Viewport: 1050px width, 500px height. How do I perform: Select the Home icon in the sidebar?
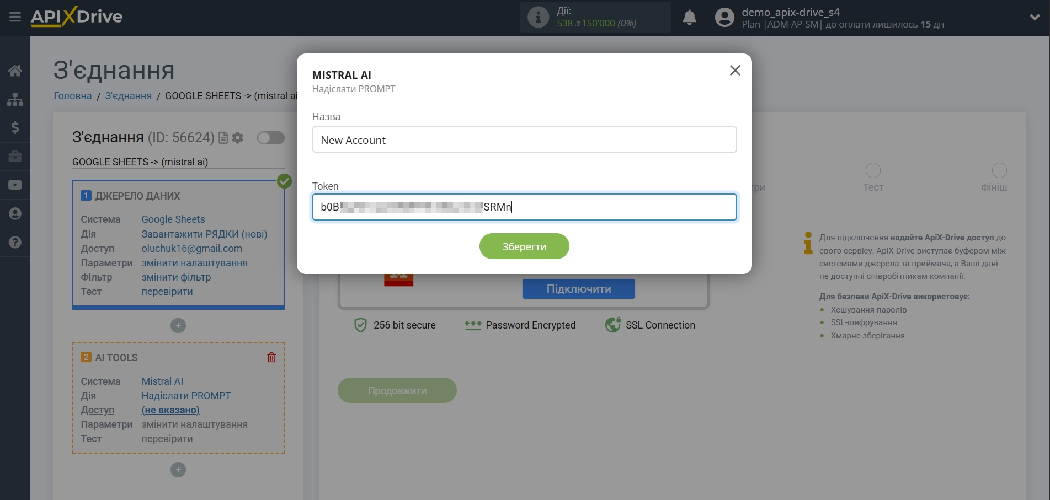point(15,70)
